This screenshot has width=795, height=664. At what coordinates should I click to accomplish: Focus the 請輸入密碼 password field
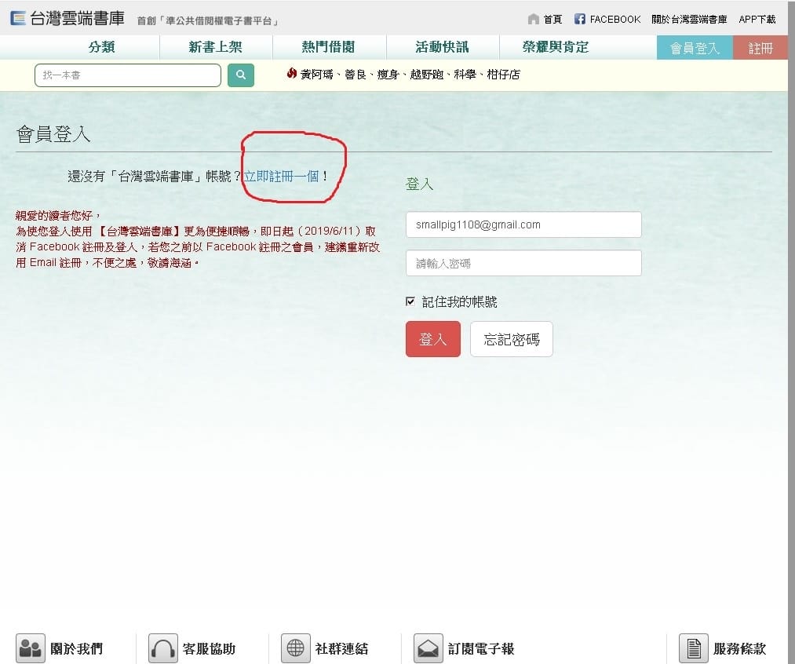(x=523, y=263)
